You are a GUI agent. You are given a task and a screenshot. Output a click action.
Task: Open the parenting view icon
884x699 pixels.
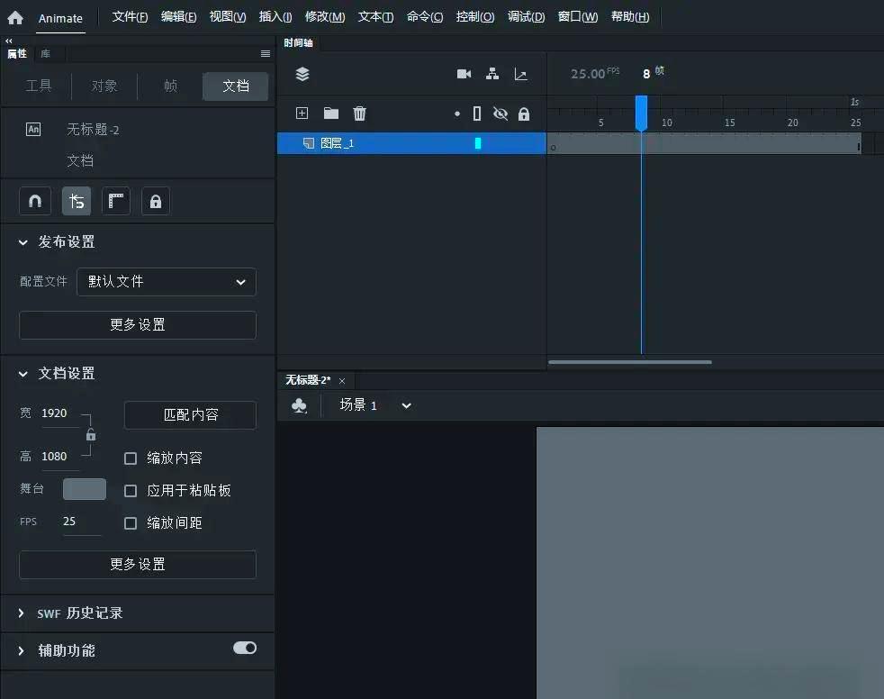(x=492, y=74)
